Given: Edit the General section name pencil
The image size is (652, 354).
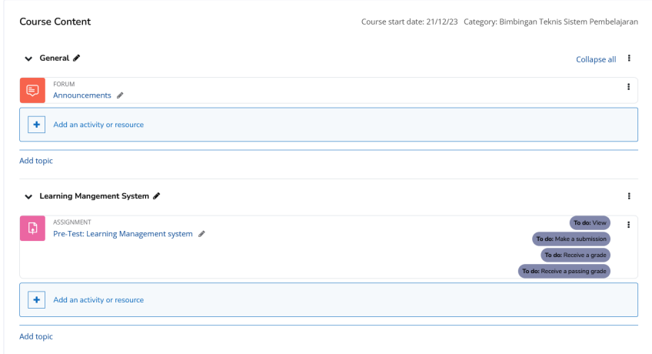Looking at the screenshot, I should point(76,58).
